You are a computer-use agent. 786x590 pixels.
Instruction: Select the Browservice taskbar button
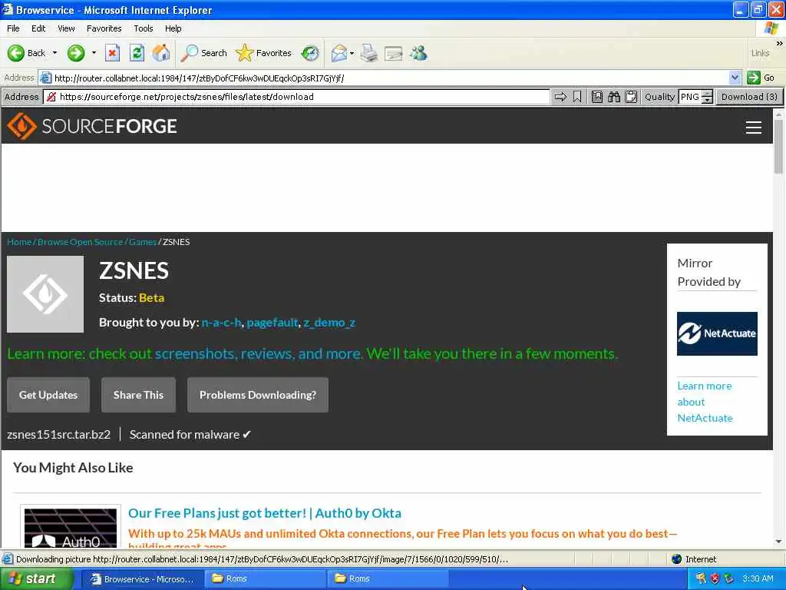[141, 579]
